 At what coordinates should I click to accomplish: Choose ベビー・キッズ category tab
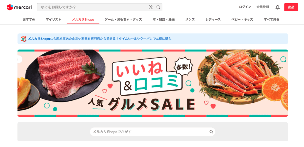tap(242, 19)
